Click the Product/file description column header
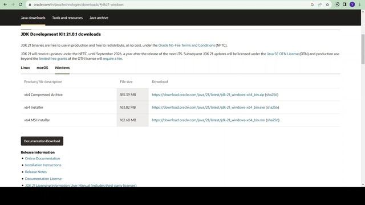The width and height of the screenshot is (365, 205). click(43, 82)
